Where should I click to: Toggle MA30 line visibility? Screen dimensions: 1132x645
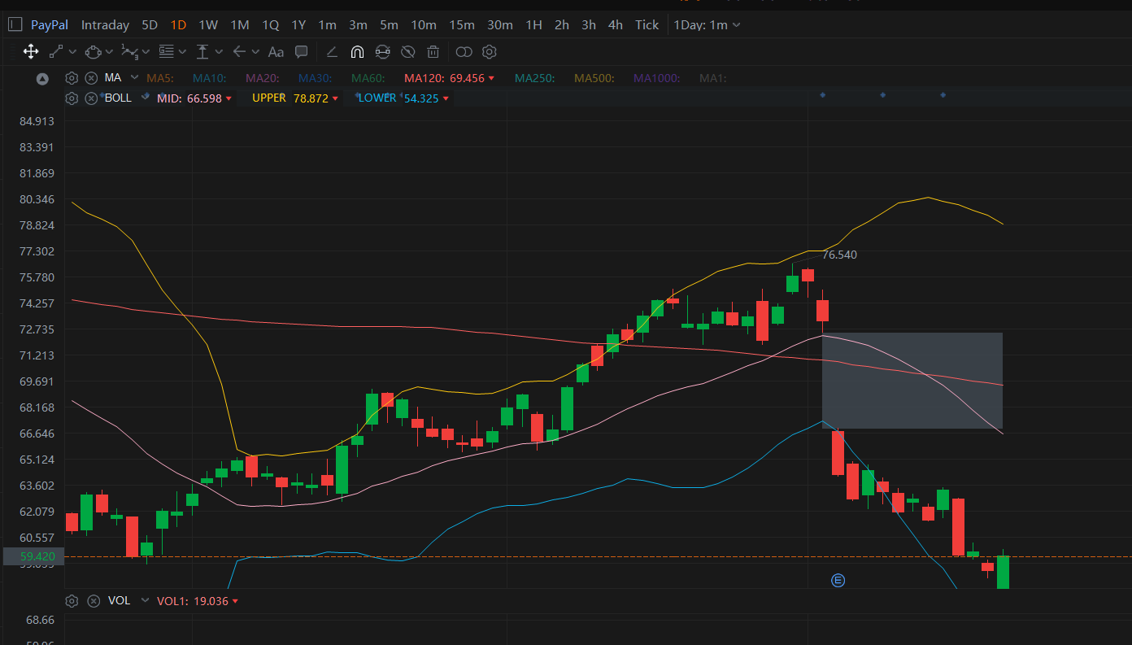[316, 78]
